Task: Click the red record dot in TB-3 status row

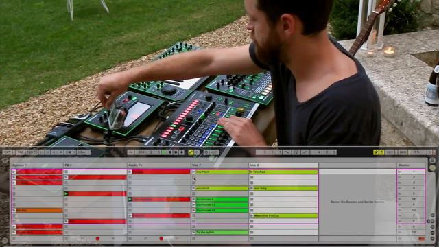Action: (x=97, y=239)
